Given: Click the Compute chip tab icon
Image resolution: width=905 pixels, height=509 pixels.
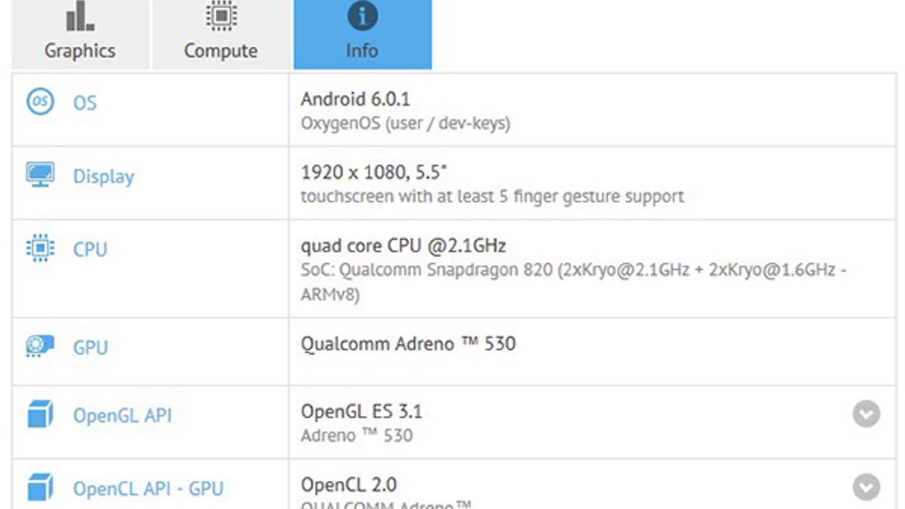Looking at the screenshot, I should click(221, 16).
